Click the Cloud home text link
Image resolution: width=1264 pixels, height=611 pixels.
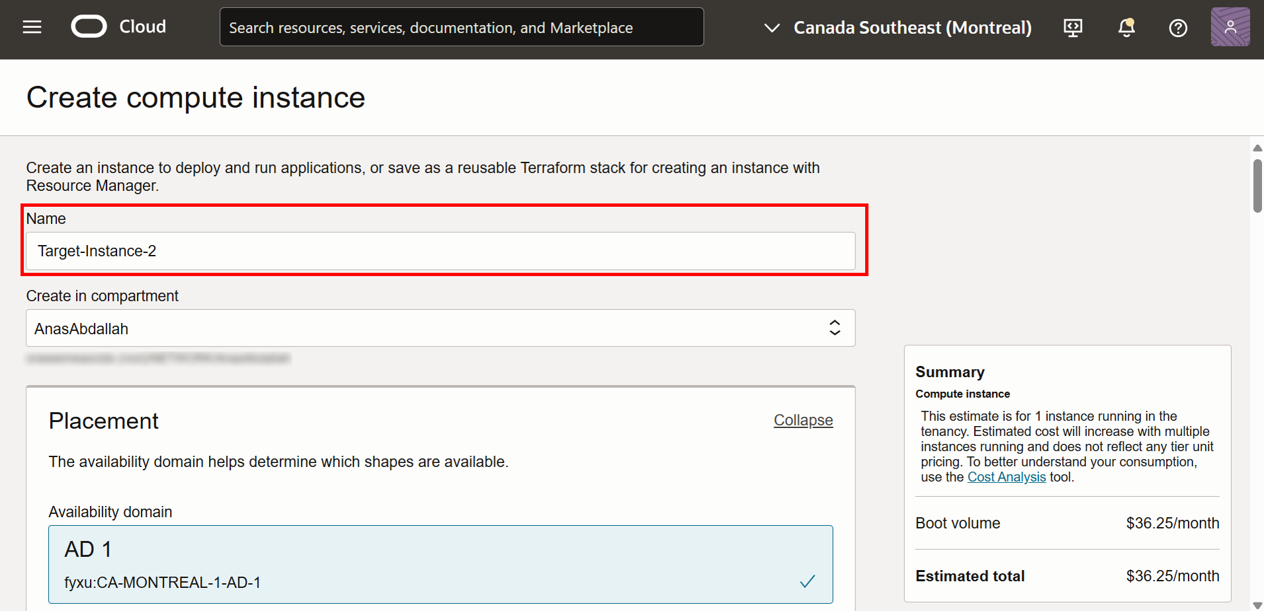[x=142, y=27]
